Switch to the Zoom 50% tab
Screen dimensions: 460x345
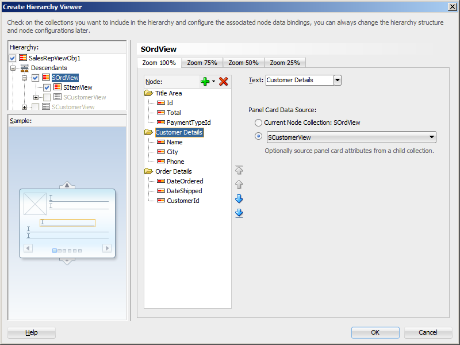pyautogui.click(x=243, y=63)
